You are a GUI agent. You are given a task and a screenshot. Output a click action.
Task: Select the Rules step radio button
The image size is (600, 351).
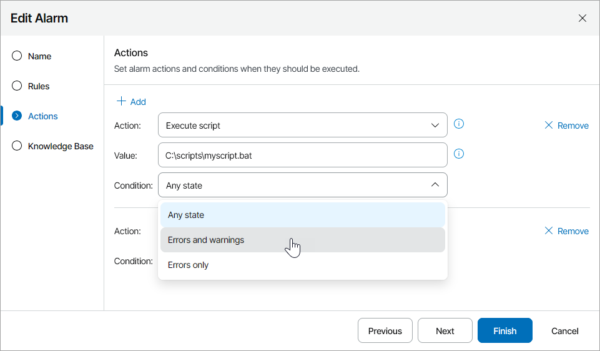17,86
